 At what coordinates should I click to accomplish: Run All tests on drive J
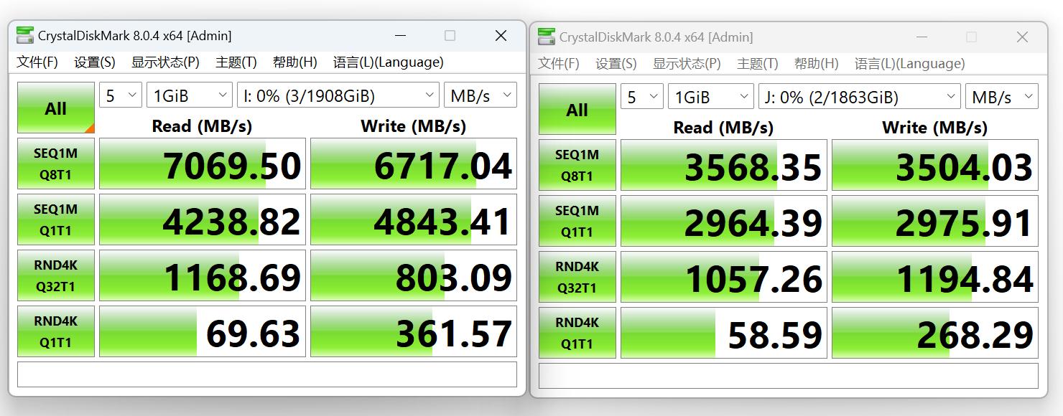point(577,109)
